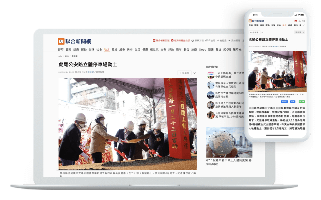Select 雜誌 tab in laptop navigation
This screenshot has height=200, width=321.
coord(218,50)
